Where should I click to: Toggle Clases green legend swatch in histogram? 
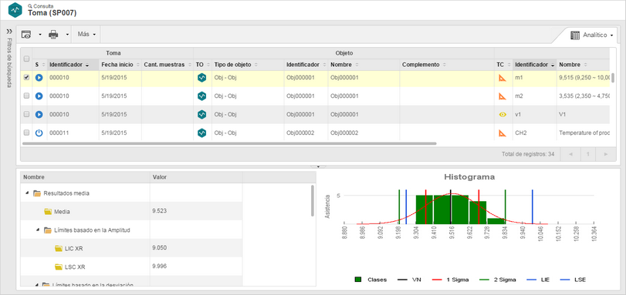(357, 280)
